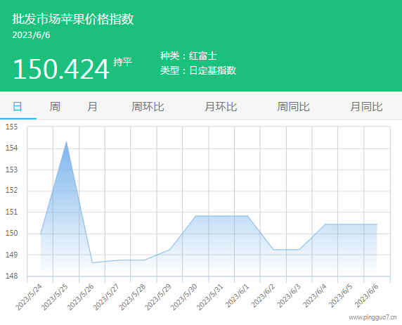This screenshot has width=402, height=325.
Task: Open the 周环比 tab
Action: (x=148, y=106)
